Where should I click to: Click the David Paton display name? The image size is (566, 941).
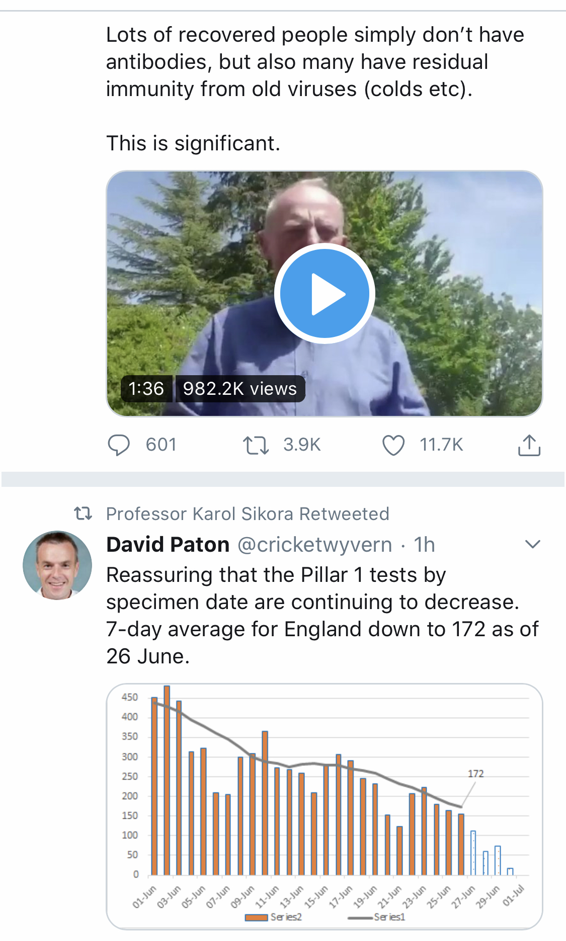pos(168,545)
